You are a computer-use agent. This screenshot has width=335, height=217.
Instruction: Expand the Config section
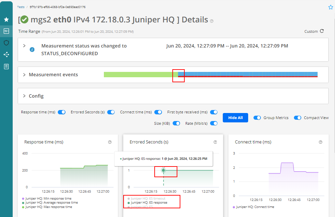(24, 96)
